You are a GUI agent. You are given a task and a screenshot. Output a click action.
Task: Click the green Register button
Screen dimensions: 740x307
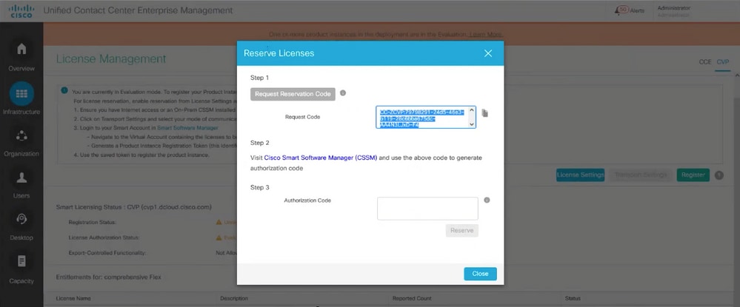(x=693, y=175)
